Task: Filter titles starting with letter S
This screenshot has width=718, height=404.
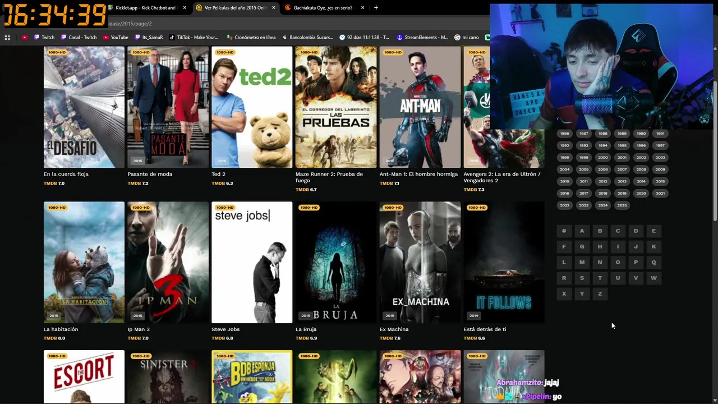Action: click(x=582, y=278)
